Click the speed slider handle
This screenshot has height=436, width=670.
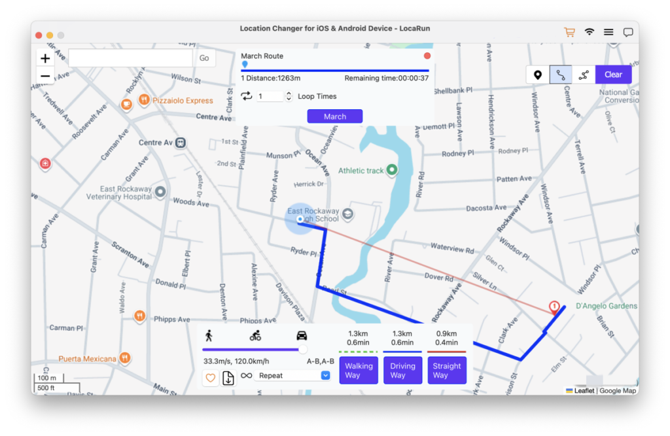(x=303, y=350)
